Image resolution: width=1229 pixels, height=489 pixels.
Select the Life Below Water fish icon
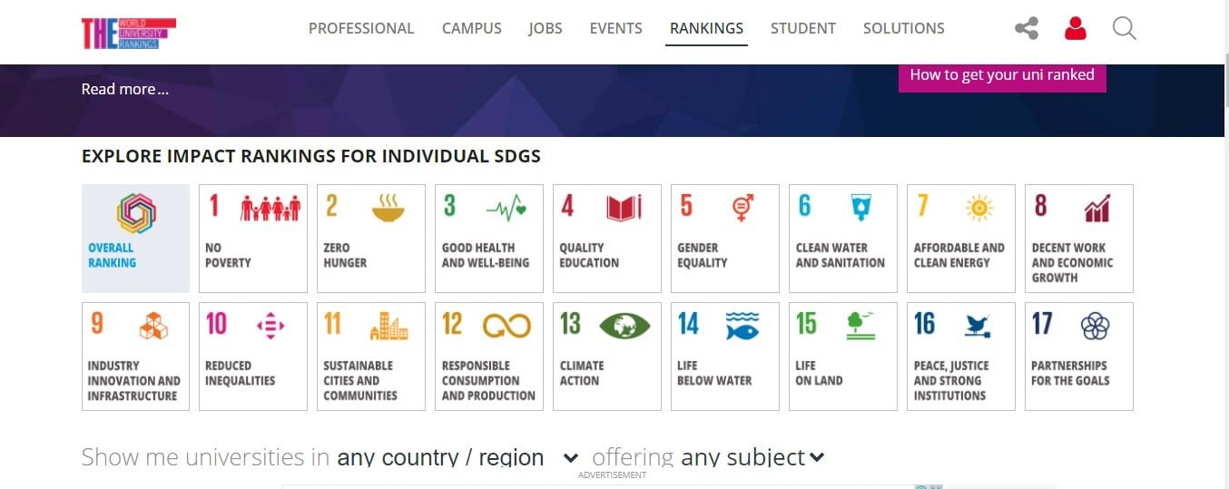(x=742, y=326)
